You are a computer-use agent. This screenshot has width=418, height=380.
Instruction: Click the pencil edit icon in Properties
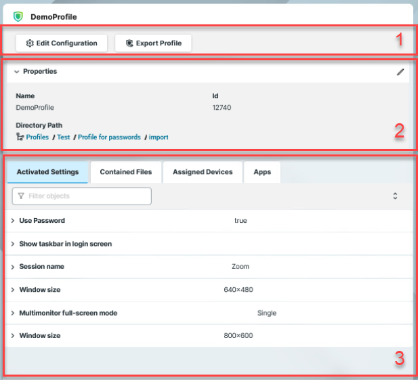coord(400,72)
